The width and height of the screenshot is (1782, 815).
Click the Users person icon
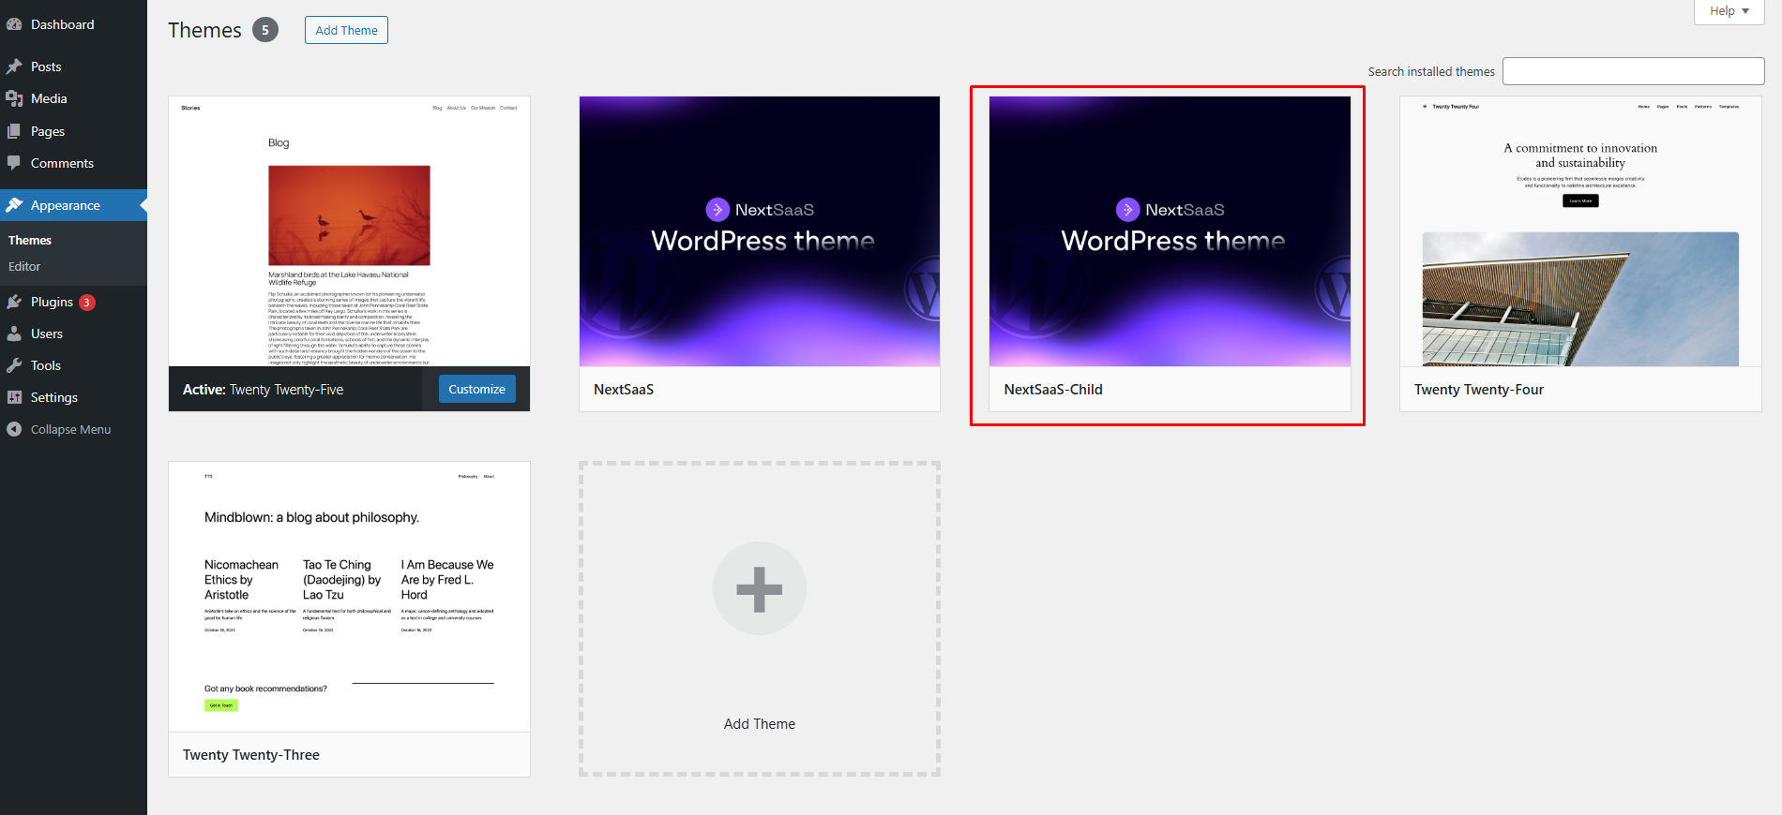[x=14, y=333]
